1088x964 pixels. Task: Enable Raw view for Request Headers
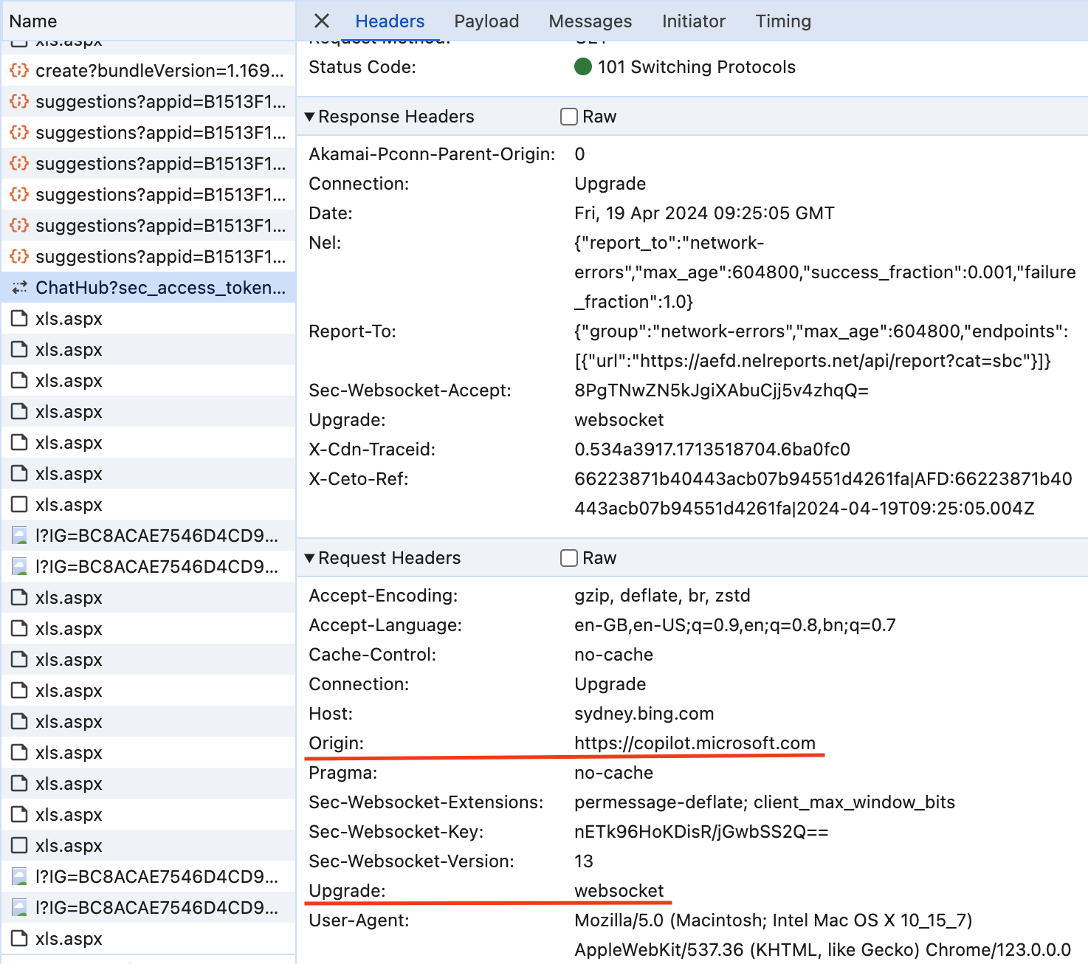tap(569, 558)
